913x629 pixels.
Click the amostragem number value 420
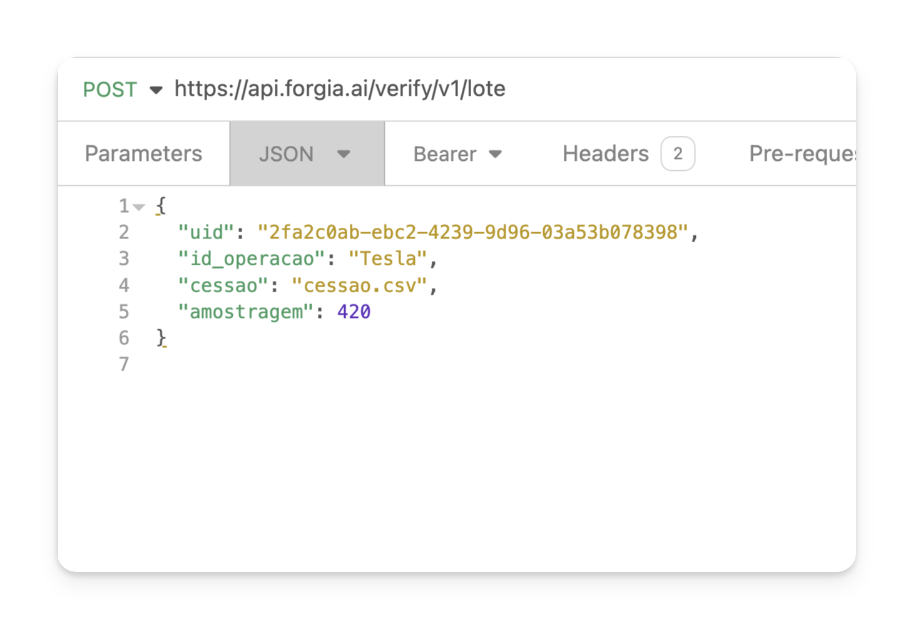click(x=354, y=312)
